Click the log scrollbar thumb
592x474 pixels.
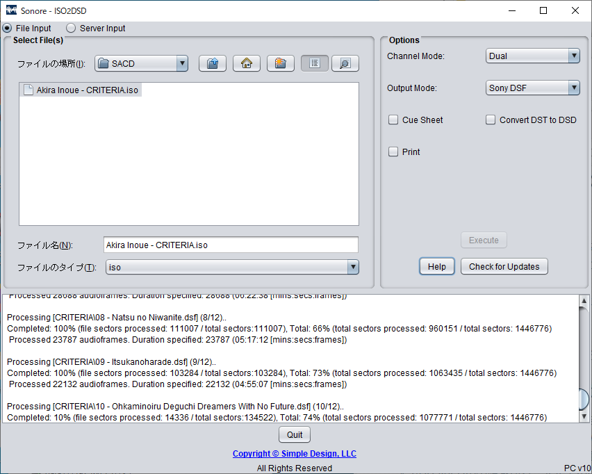tap(584, 399)
